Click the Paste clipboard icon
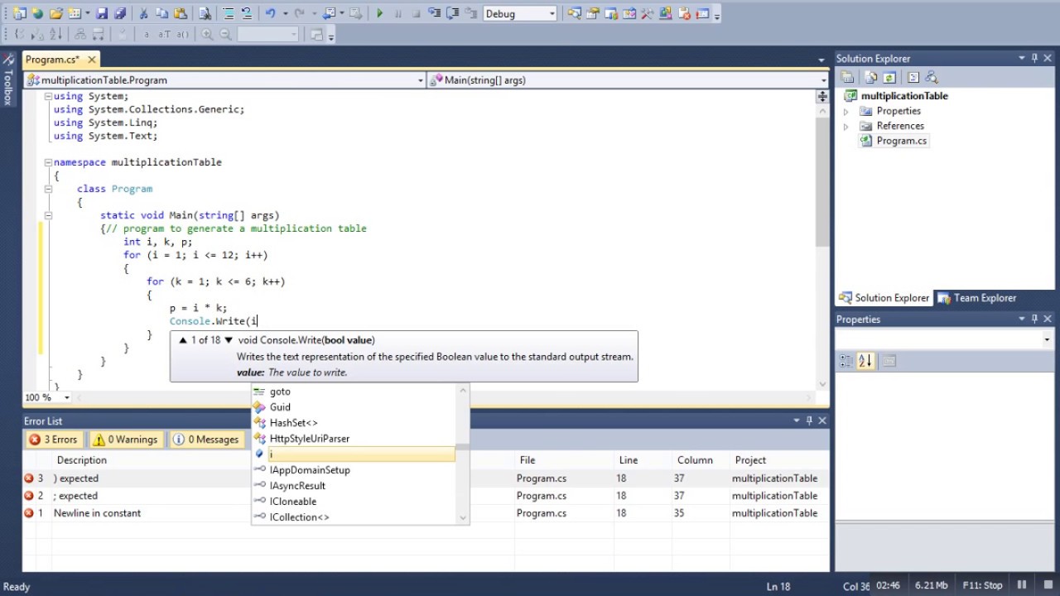The width and height of the screenshot is (1060, 596). pos(180,13)
